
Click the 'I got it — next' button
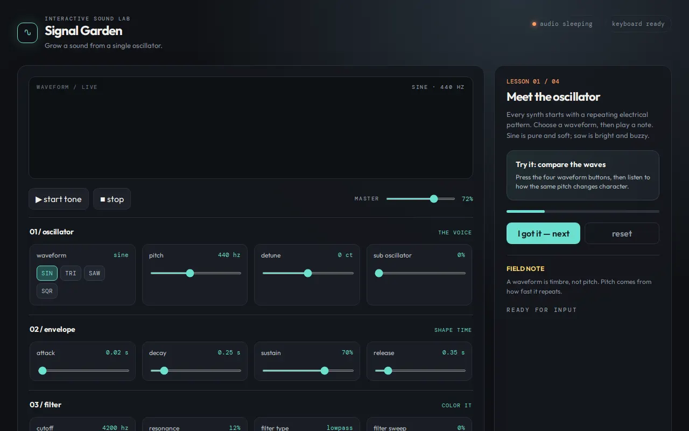point(543,233)
